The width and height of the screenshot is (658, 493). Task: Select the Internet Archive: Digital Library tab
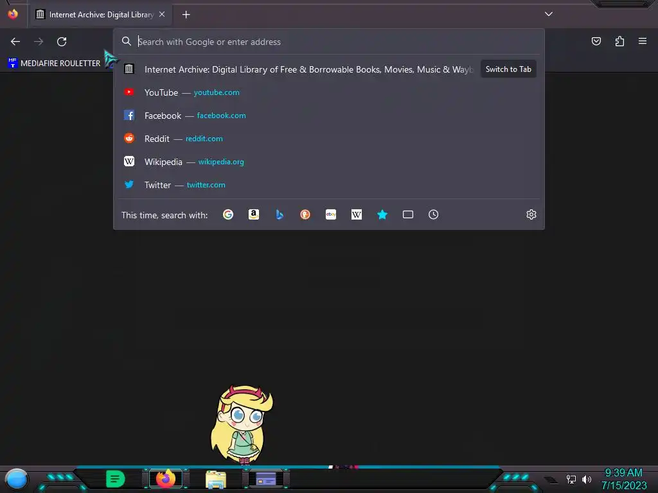[x=100, y=15]
